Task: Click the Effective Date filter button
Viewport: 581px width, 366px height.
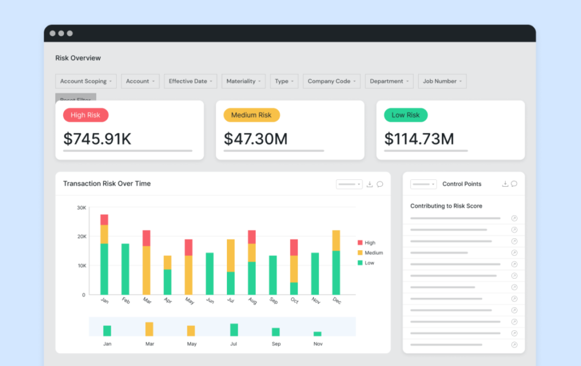Action: (x=190, y=81)
